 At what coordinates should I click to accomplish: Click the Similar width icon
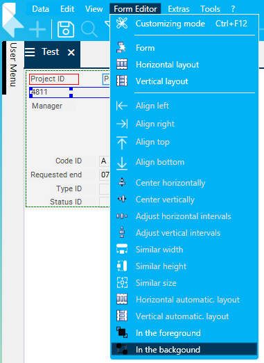122,249
